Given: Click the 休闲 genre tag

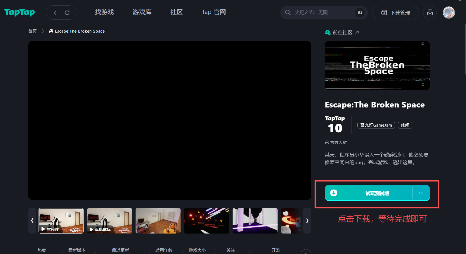Looking at the screenshot, I should [405, 125].
